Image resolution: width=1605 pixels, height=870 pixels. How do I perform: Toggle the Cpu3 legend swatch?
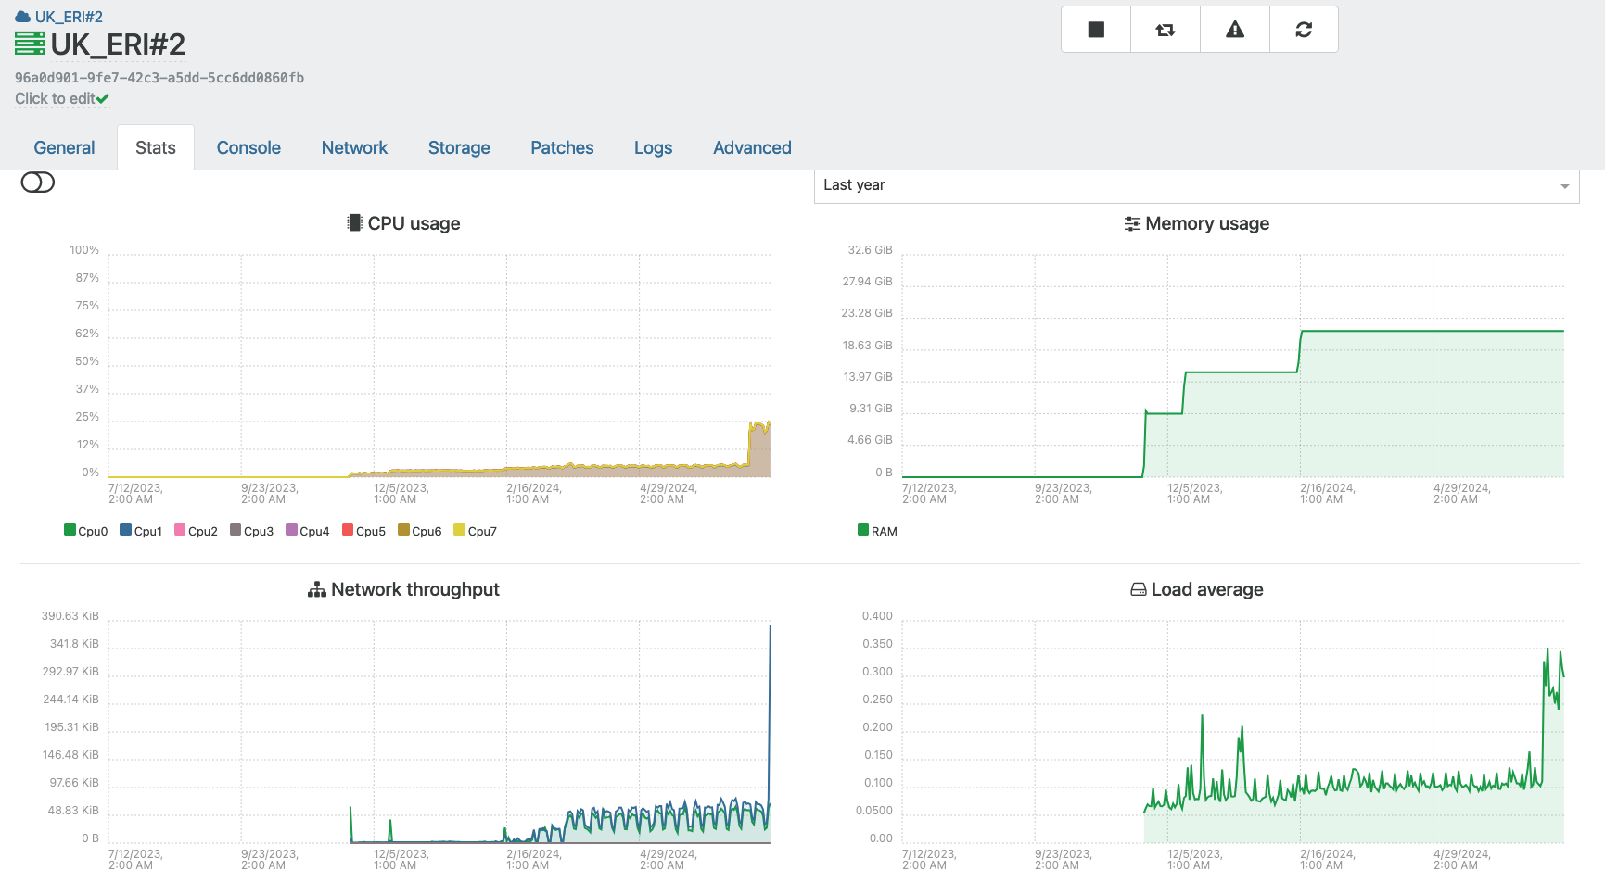[x=236, y=530]
